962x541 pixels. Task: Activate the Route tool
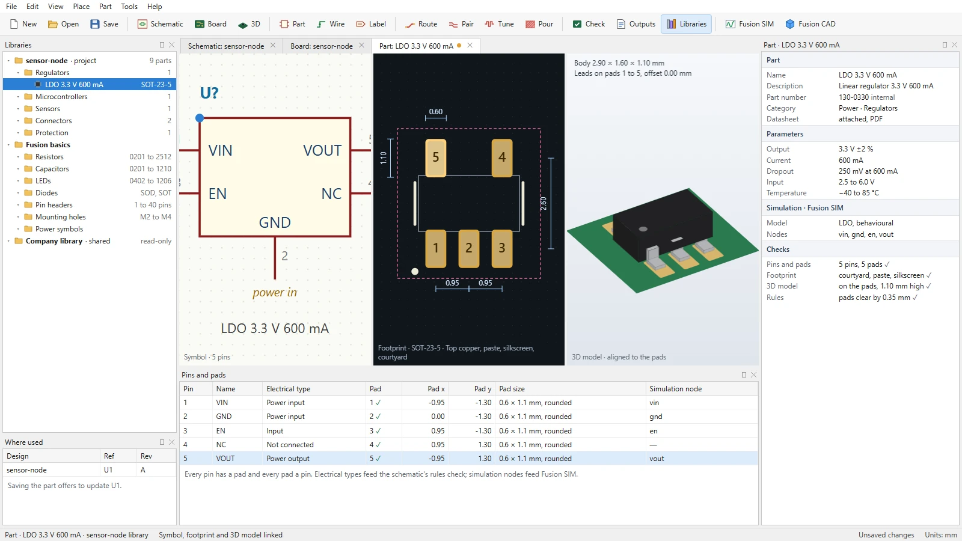coord(421,24)
